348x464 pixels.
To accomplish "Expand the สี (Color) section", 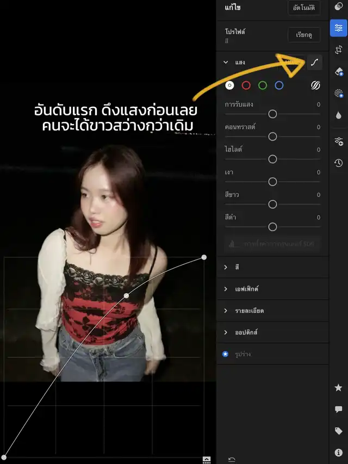I will [x=226, y=267].
